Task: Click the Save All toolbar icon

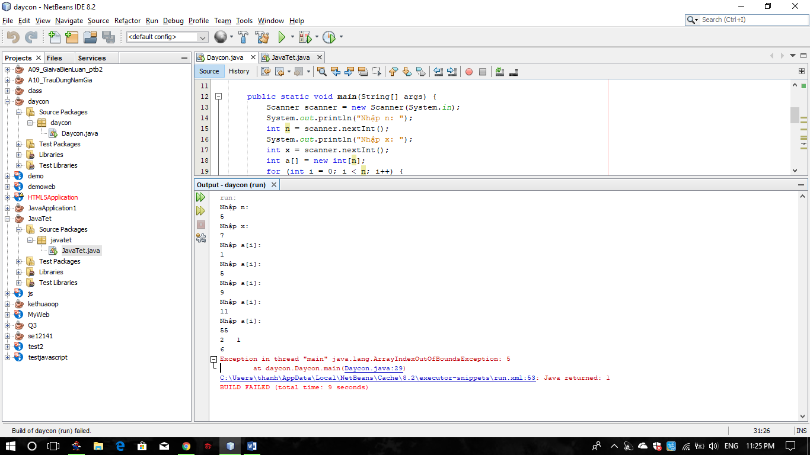Action: [x=108, y=37]
